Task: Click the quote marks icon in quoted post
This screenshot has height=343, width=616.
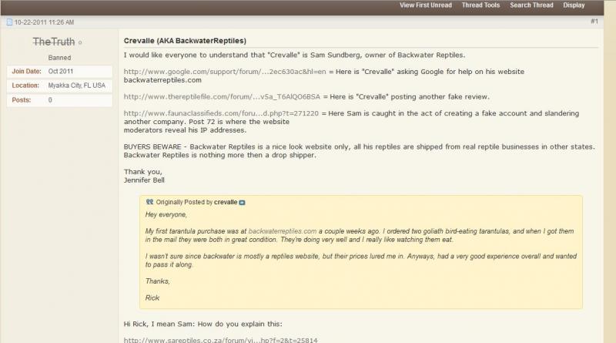Action: click(x=149, y=202)
